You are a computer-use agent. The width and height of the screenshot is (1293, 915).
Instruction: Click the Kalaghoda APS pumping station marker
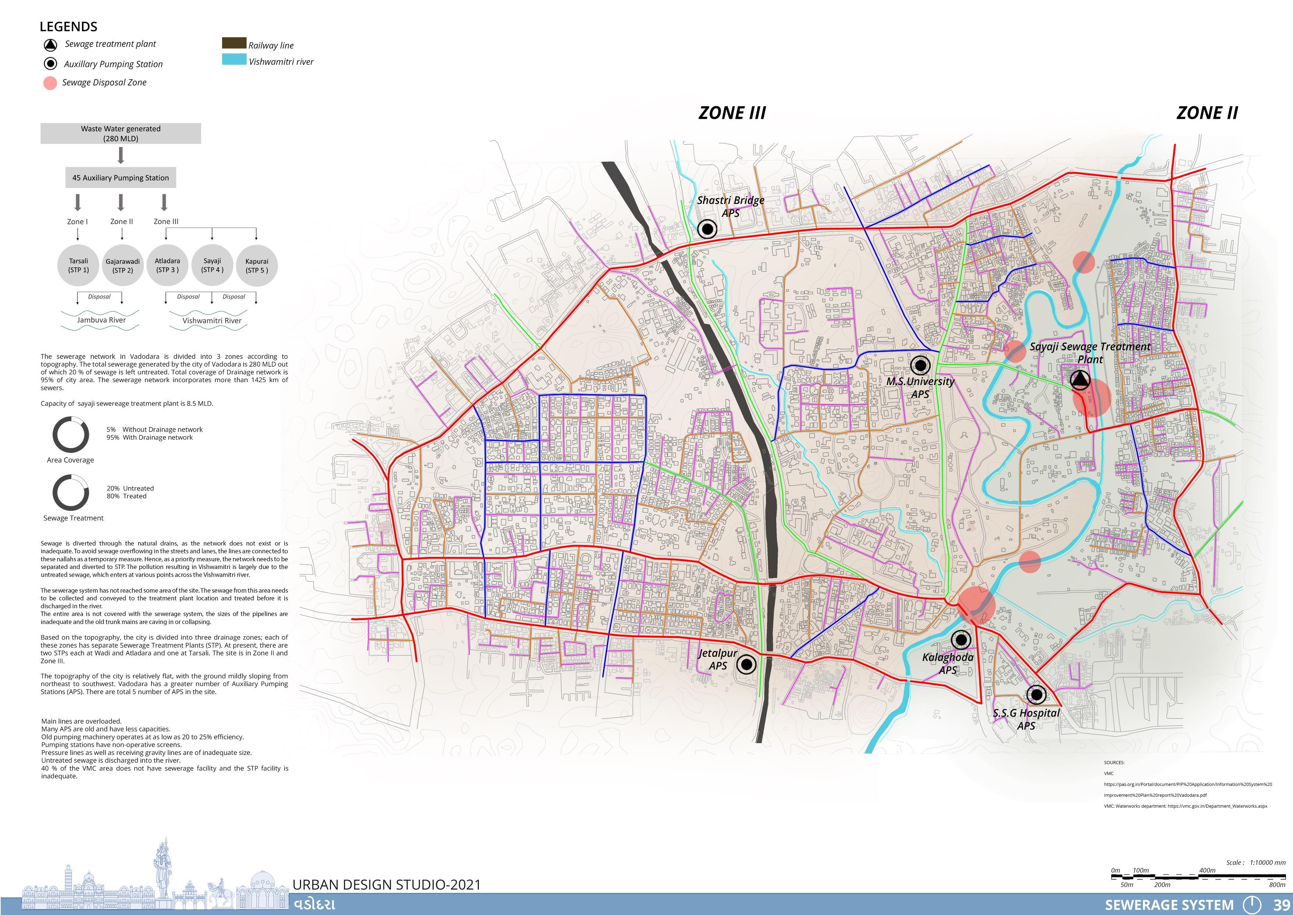[x=961, y=640]
